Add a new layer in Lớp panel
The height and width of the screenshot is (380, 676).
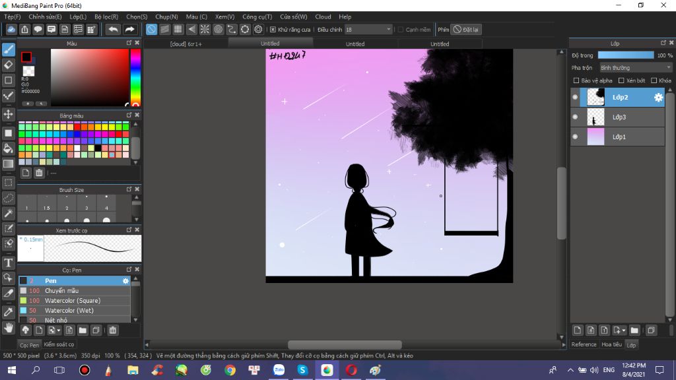[x=577, y=331]
